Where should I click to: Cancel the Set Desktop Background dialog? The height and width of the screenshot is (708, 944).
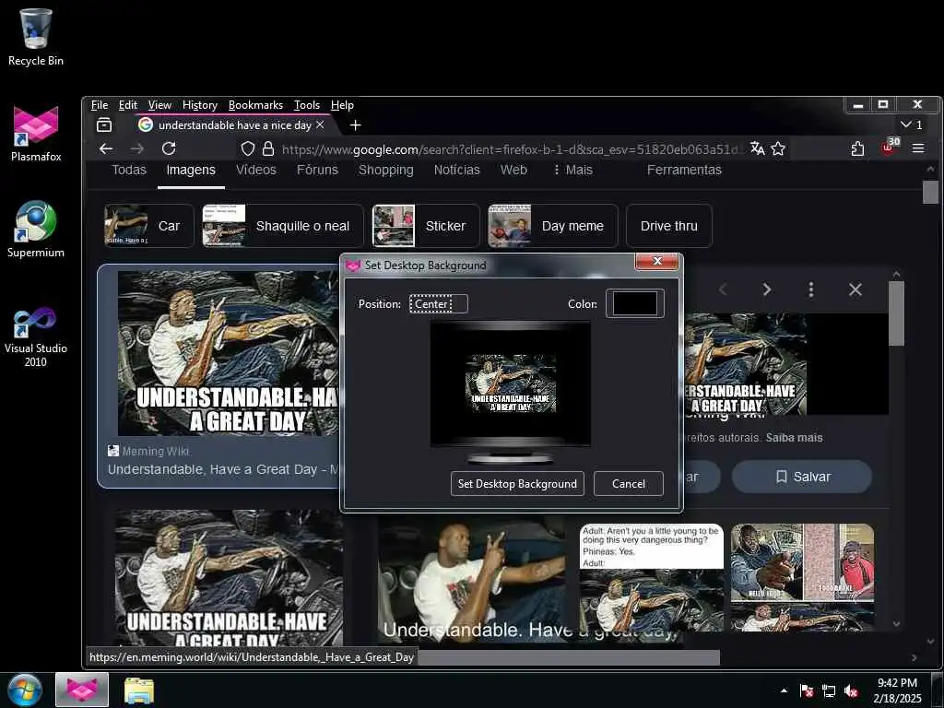coord(629,483)
